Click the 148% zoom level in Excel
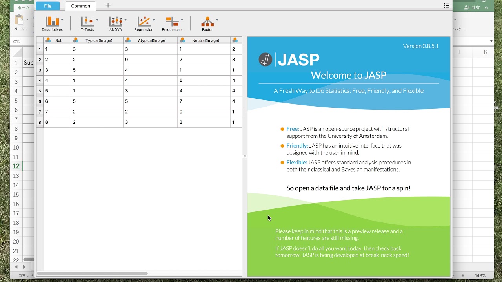 point(480,275)
